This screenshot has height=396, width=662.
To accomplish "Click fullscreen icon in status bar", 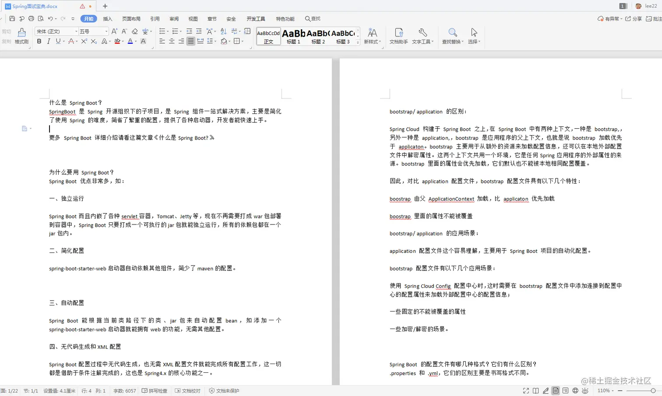I will point(526,391).
